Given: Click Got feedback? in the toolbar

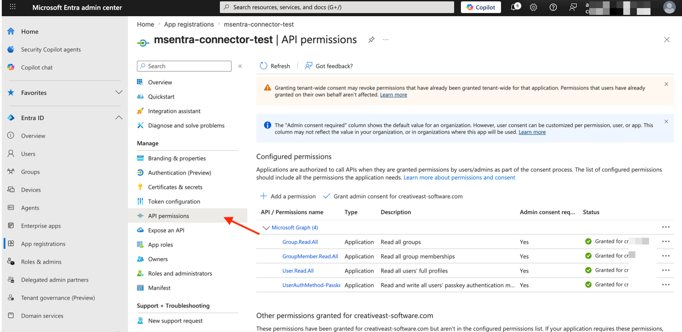Looking at the screenshot, I should (329, 66).
